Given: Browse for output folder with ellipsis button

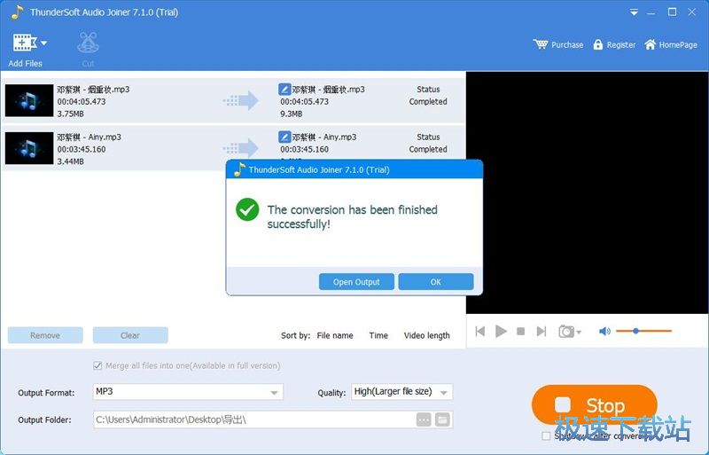Looking at the screenshot, I should (x=424, y=420).
